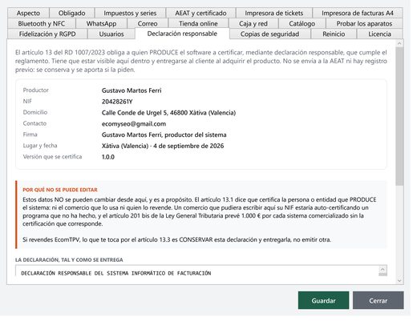Screen dimensions: 417x333
Task: Click the POR QUÉ NO SE PUEDE EDITAR heading
Action: (x=60, y=190)
